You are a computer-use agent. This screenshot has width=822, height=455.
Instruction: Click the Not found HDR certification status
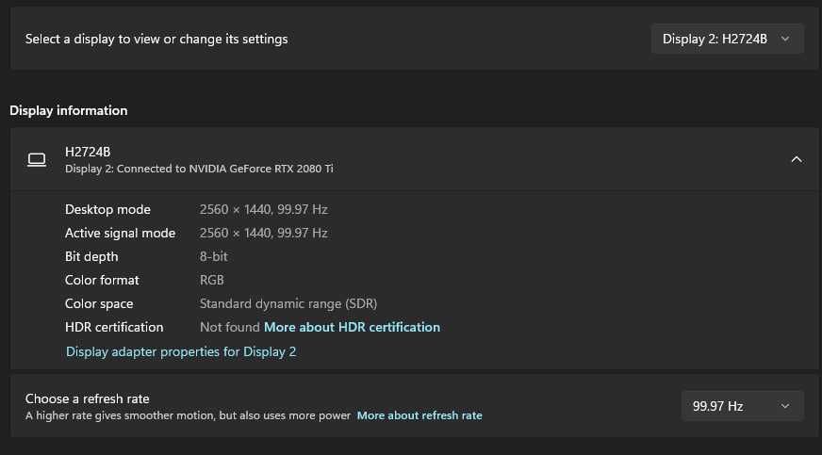point(229,327)
